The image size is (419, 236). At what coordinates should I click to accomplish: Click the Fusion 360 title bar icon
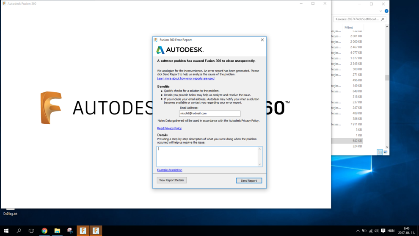[x=4, y=3]
